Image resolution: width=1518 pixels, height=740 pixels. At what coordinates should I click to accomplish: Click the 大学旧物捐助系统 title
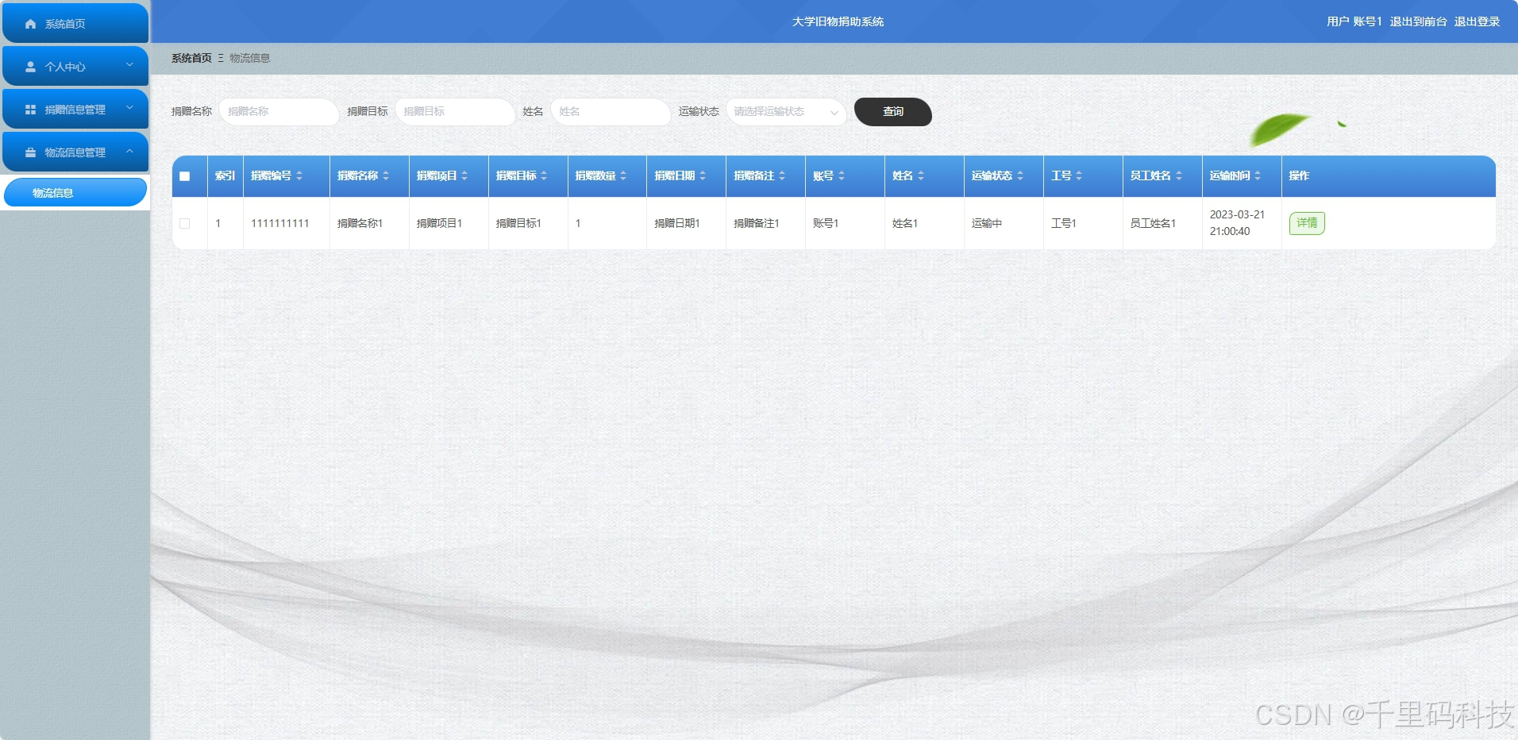(838, 21)
